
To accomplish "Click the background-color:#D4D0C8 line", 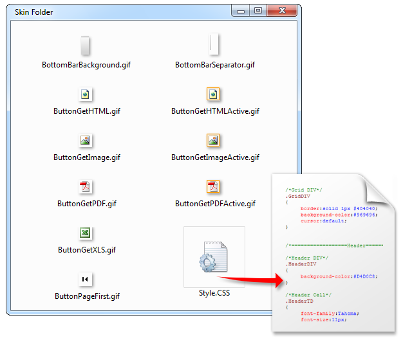I will point(339,276).
